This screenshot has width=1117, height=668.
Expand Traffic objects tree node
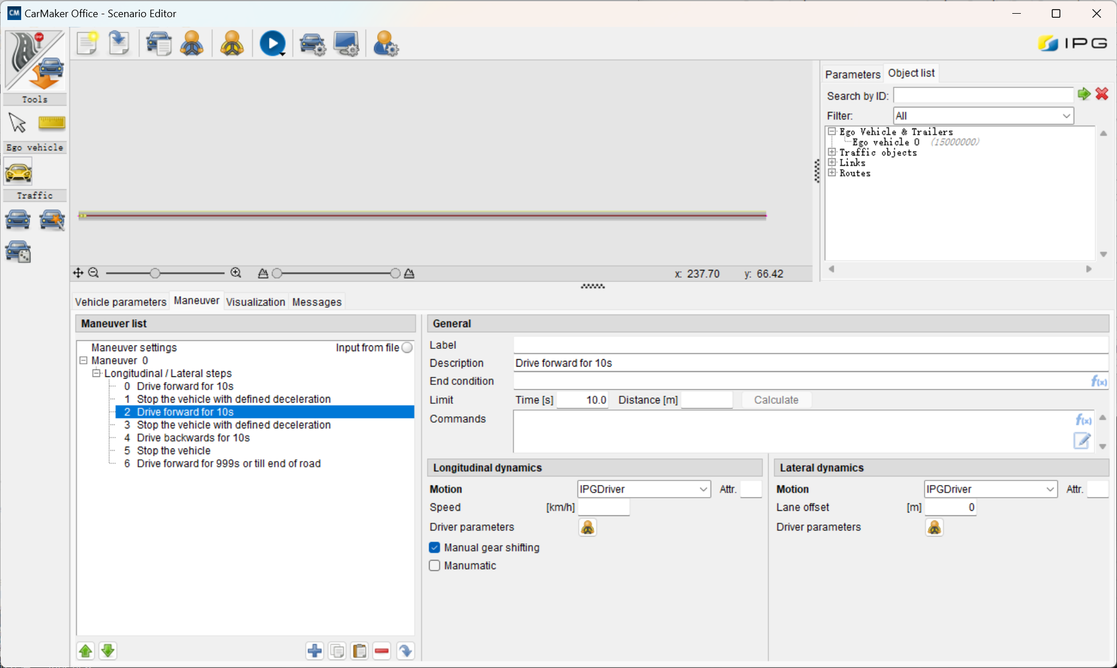[832, 152]
